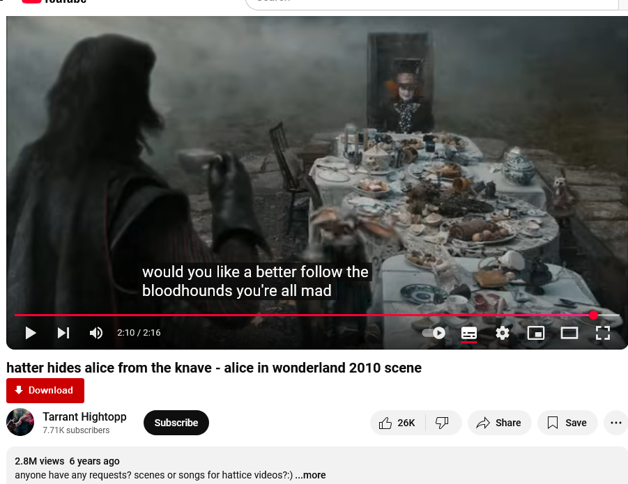Enter full screen mode
The height and width of the screenshot is (484, 628).
tap(603, 333)
